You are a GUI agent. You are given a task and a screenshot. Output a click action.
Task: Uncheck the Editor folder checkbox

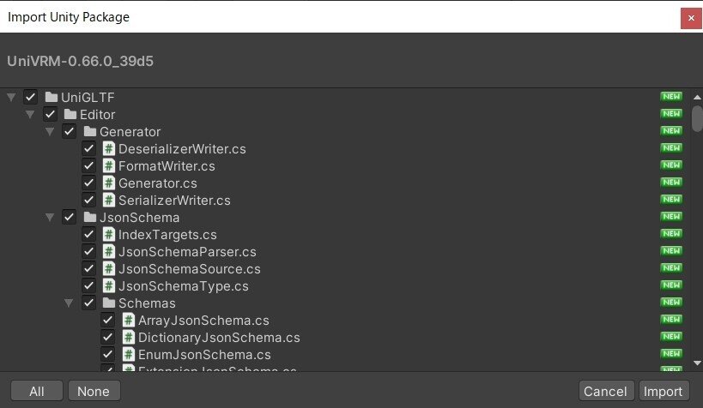tap(50, 114)
